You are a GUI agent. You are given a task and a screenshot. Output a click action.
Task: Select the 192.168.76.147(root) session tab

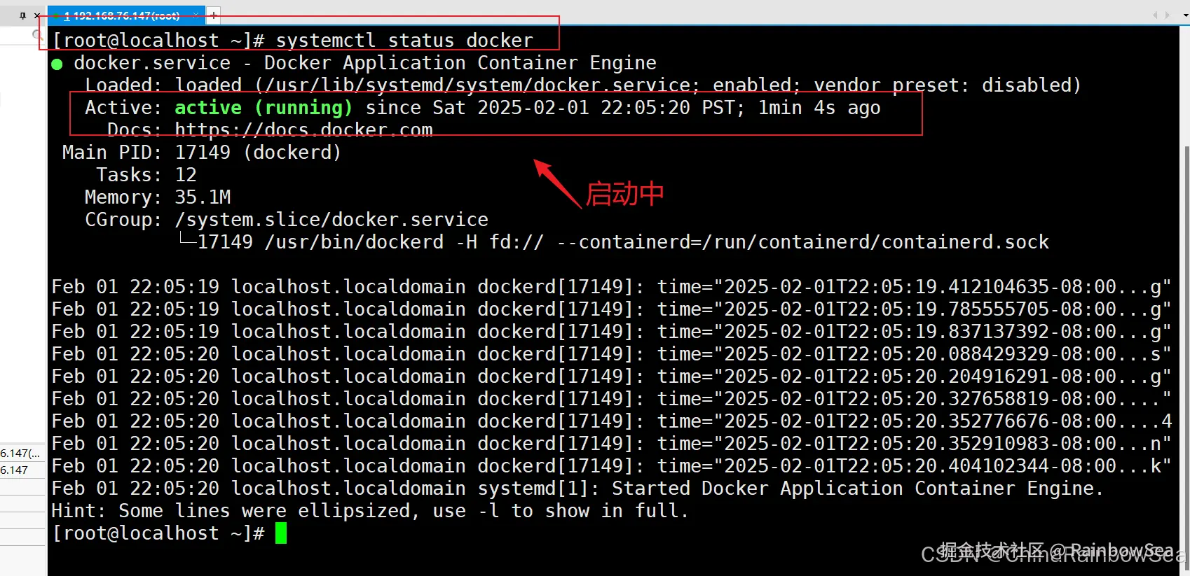click(122, 15)
